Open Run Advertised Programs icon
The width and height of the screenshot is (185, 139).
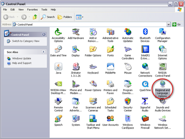(75, 101)
